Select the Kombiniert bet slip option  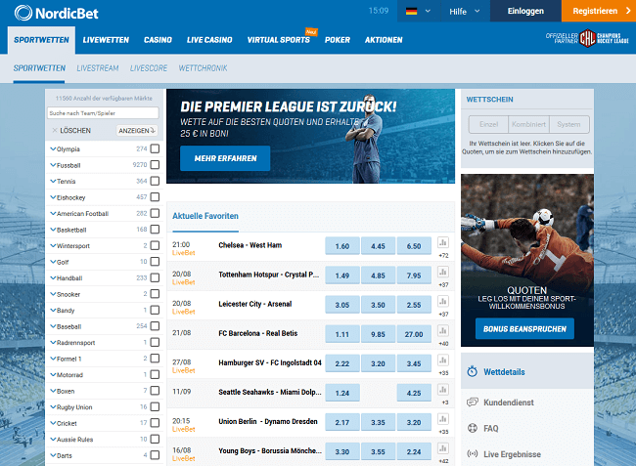[528, 124]
